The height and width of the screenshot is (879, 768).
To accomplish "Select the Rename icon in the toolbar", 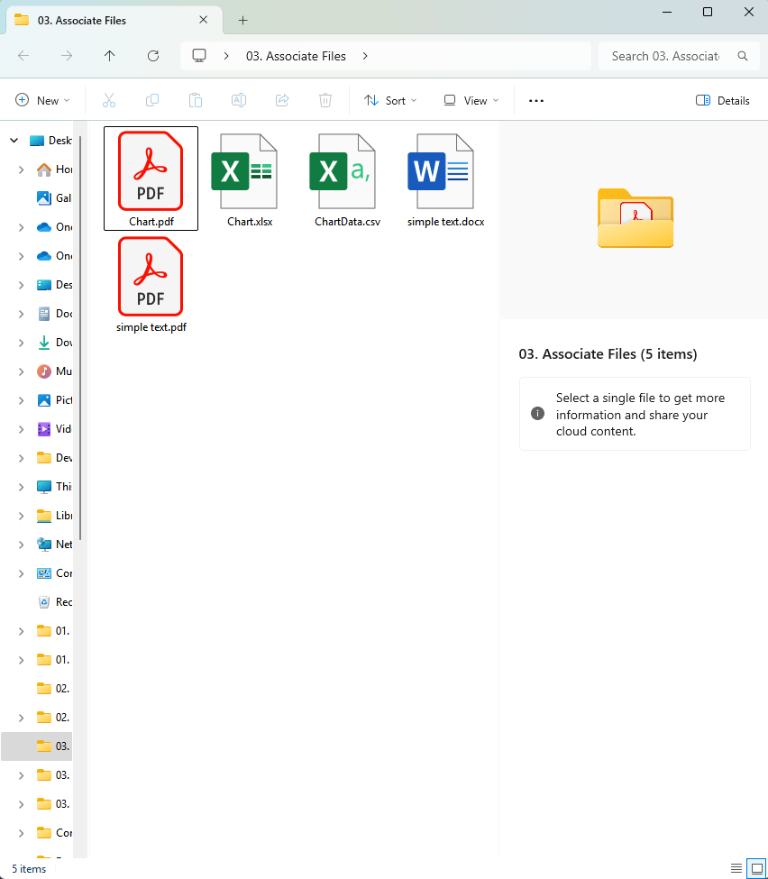I will 239,100.
